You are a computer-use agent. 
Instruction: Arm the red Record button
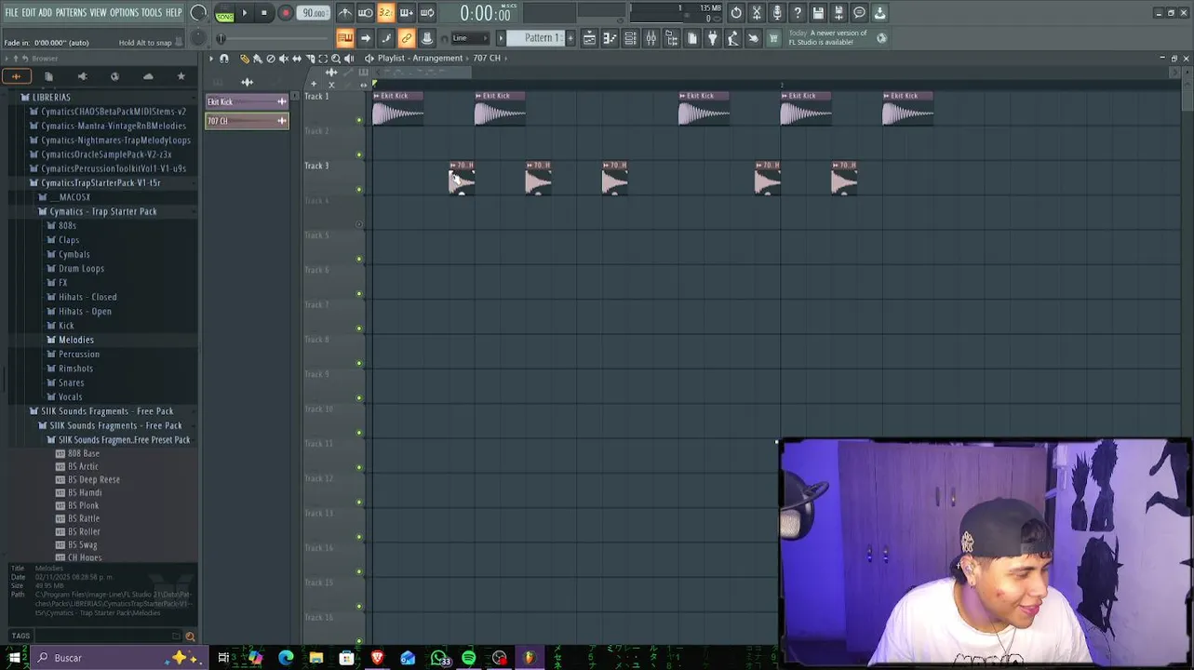(x=286, y=13)
